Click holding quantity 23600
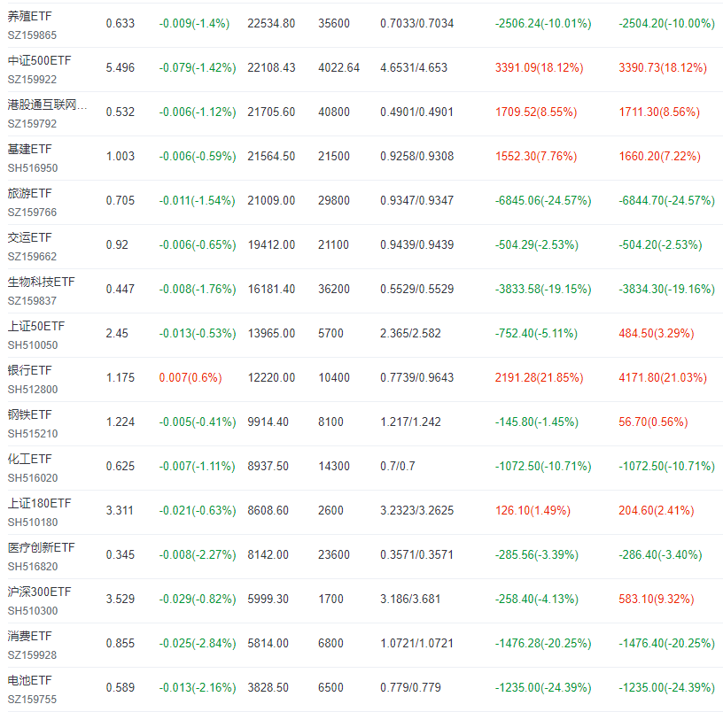723x712 pixels. [x=334, y=554]
